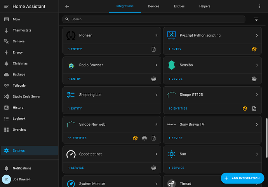This screenshot has width=268, height=187.
Task: Switch to the Integrations tab
Action: pyautogui.click(x=125, y=6)
